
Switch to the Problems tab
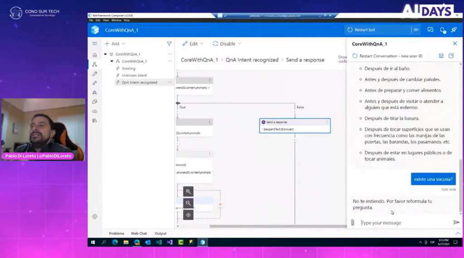click(116, 233)
